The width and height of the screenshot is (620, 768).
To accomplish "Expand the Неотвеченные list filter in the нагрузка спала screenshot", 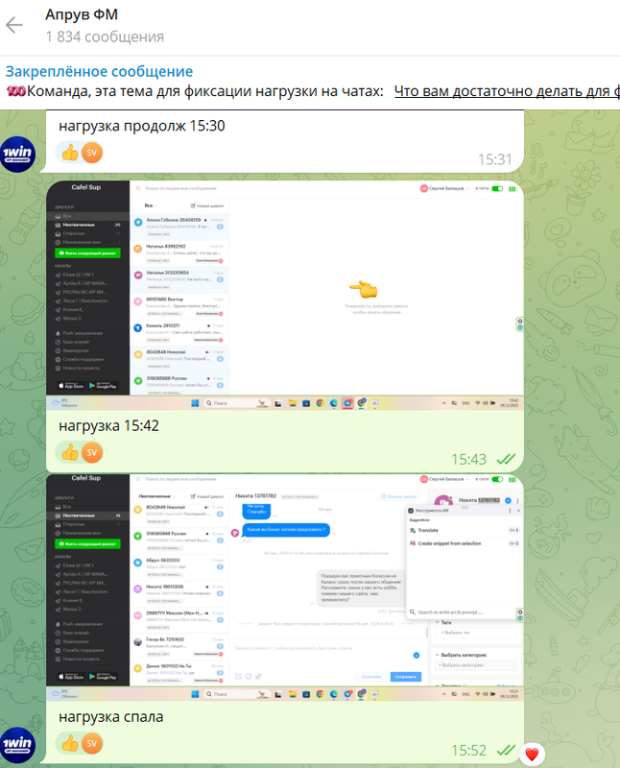I will 156,496.
